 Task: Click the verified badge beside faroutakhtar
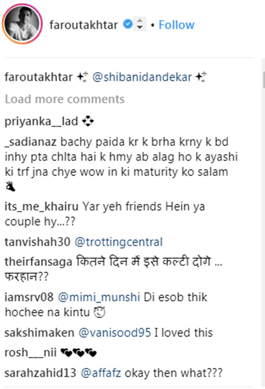(x=127, y=24)
